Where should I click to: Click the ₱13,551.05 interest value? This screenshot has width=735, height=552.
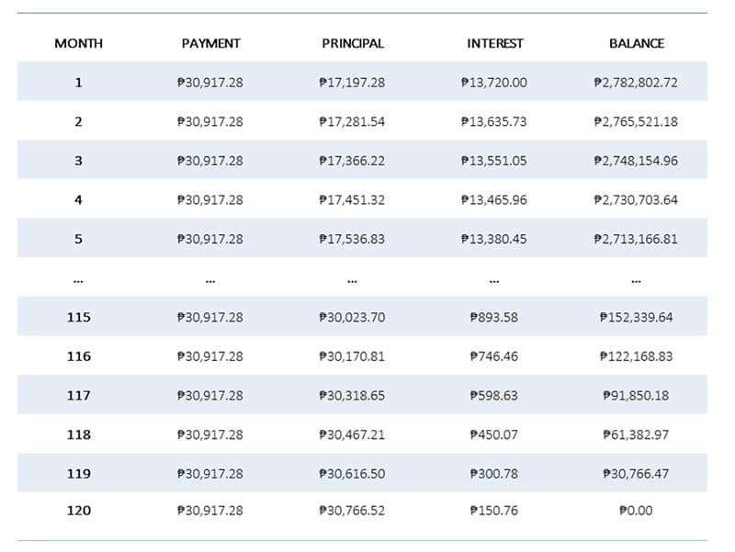tap(494, 161)
